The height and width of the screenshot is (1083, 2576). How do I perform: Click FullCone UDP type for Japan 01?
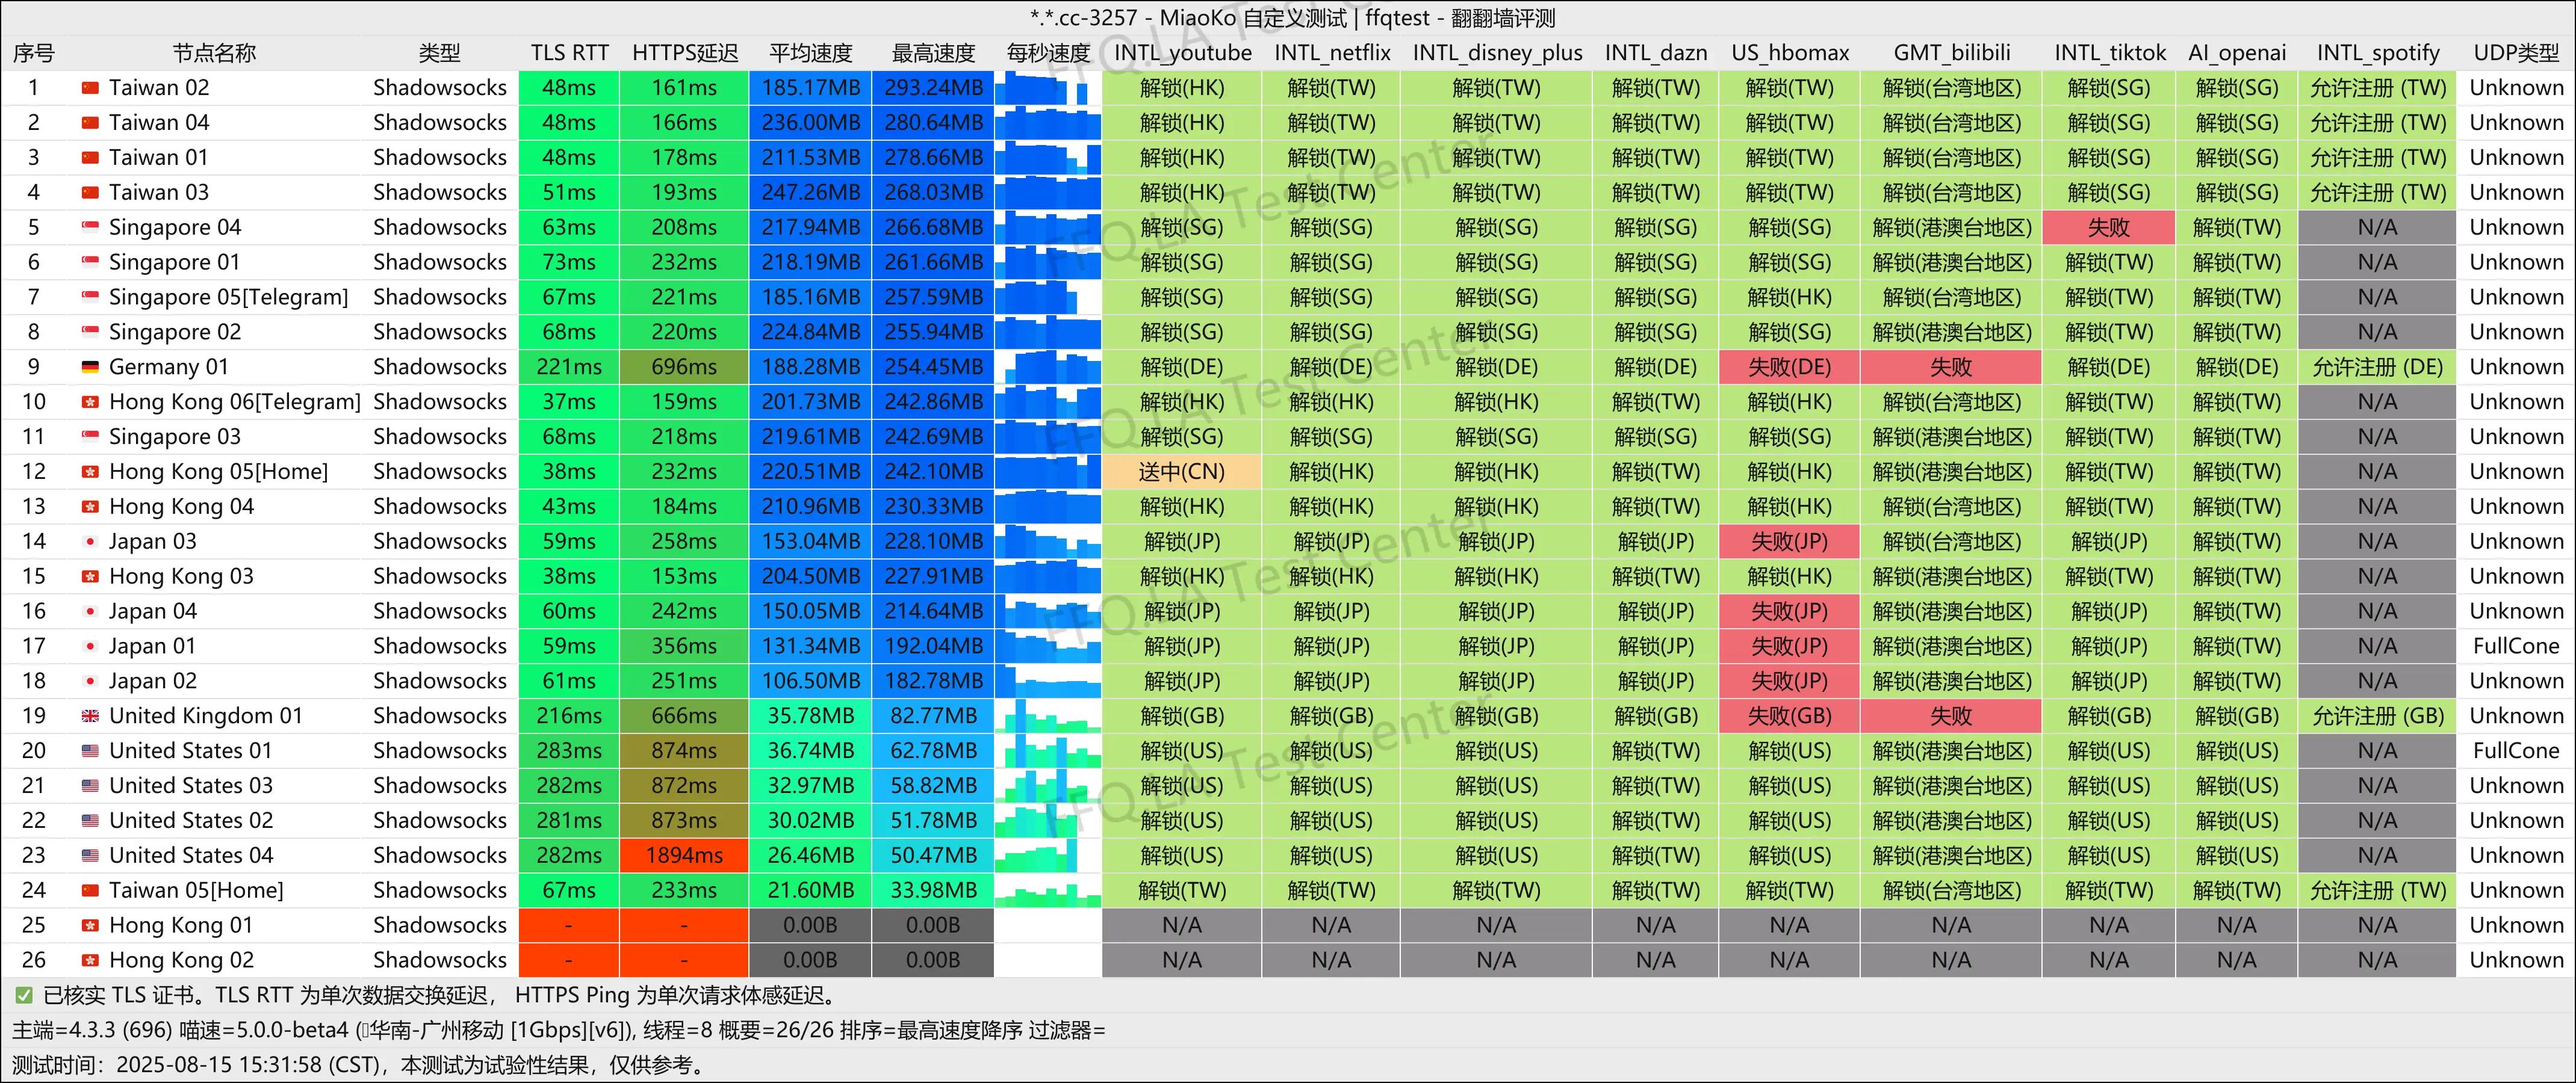[x=2516, y=646]
